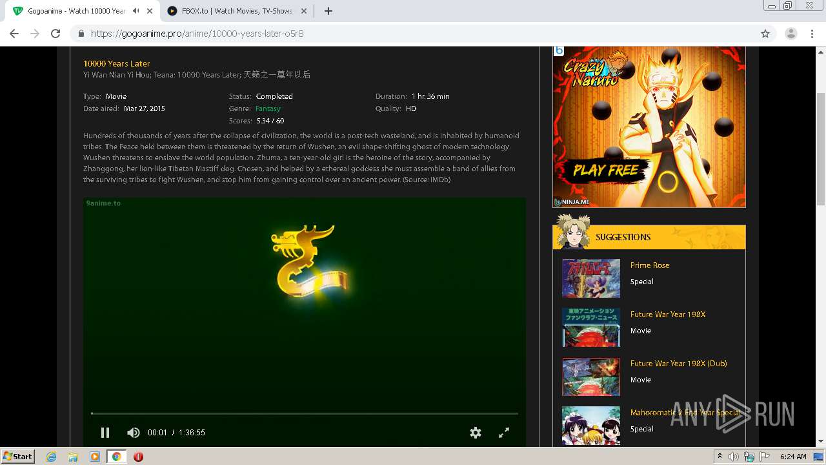
Task: View site lock security info
Action: click(81, 34)
